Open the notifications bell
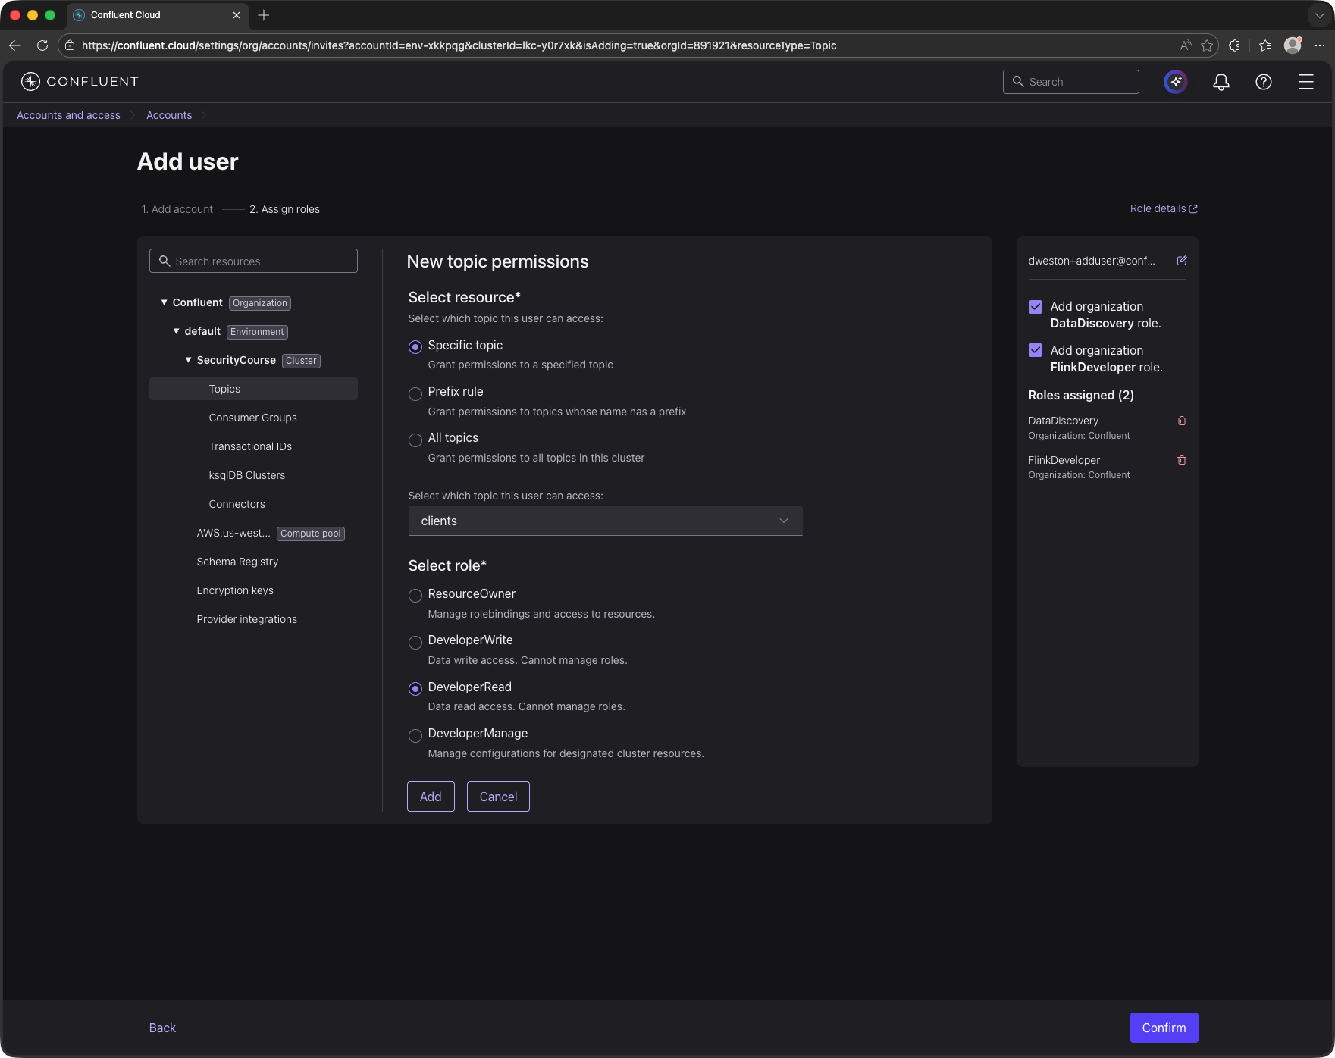 pyautogui.click(x=1221, y=82)
